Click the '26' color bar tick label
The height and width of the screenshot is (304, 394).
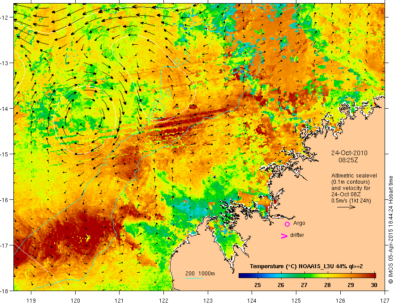click(x=281, y=285)
